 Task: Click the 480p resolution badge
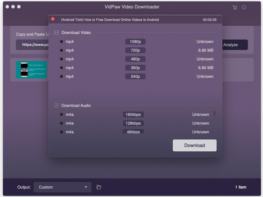click(x=135, y=59)
